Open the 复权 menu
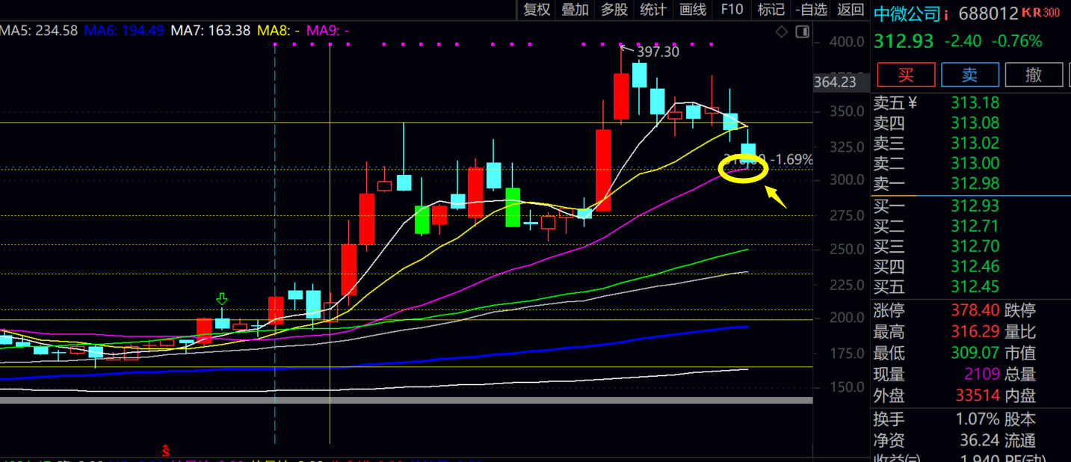 tap(537, 10)
